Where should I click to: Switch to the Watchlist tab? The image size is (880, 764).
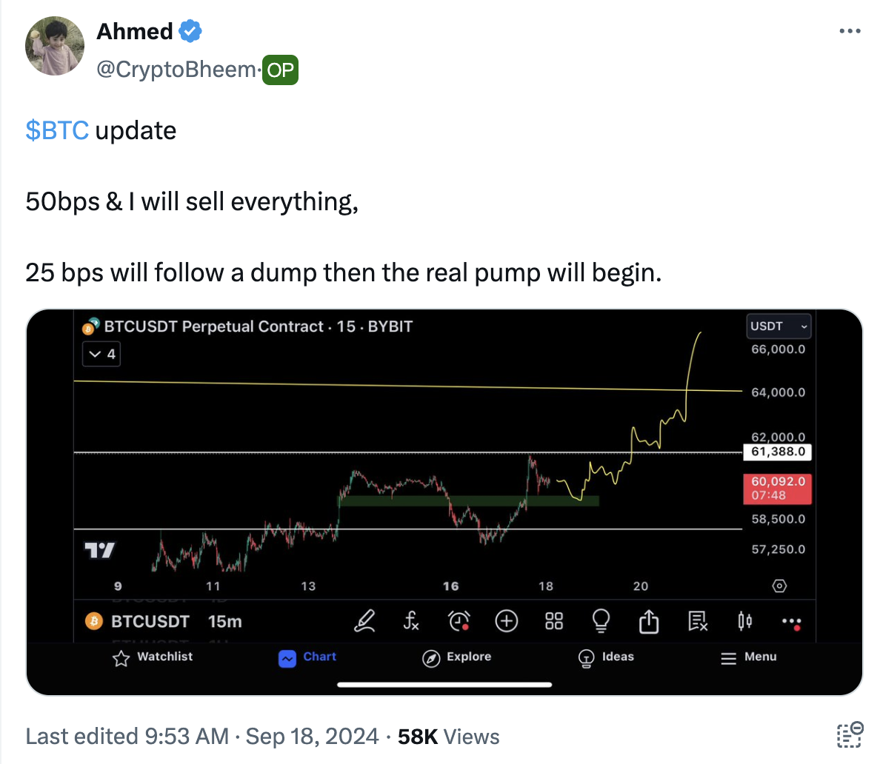tap(153, 657)
